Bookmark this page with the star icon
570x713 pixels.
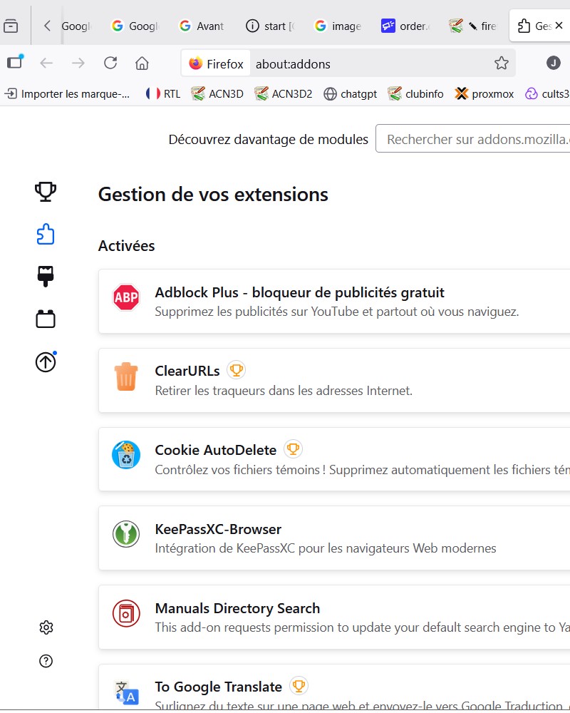click(502, 63)
